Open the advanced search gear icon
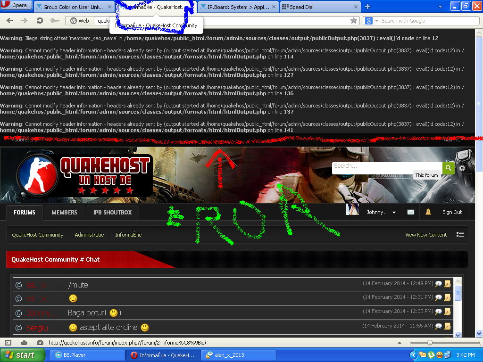 pyautogui.click(x=462, y=168)
